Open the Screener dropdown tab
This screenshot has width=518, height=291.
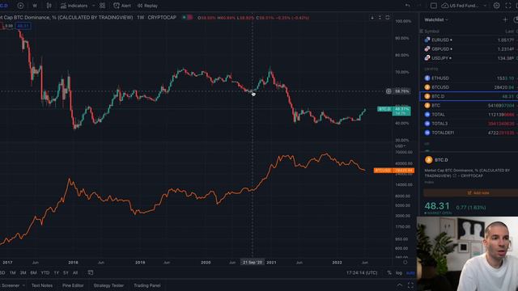click(x=13, y=285)
